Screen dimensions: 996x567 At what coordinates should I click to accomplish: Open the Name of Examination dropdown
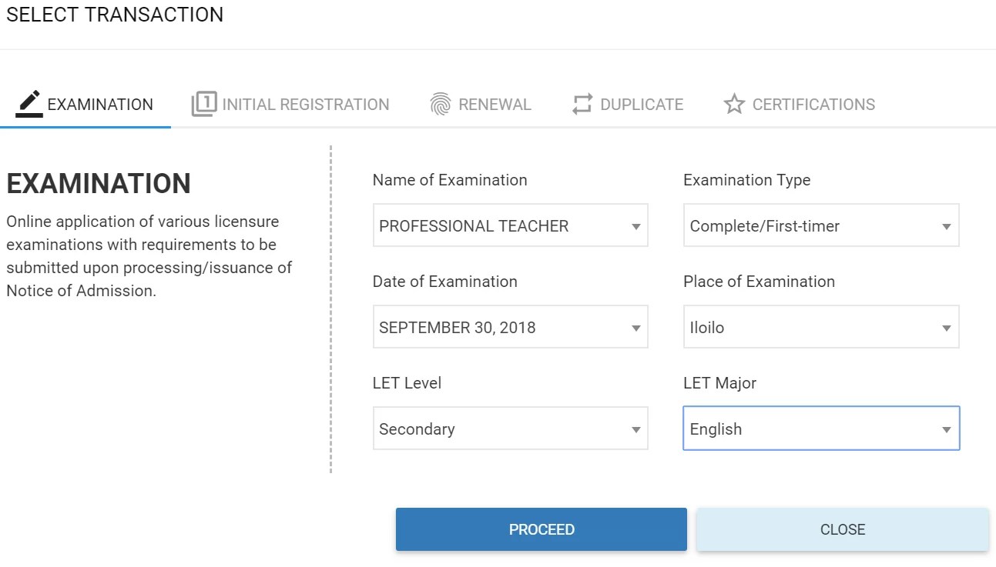[x=510, y=225]
